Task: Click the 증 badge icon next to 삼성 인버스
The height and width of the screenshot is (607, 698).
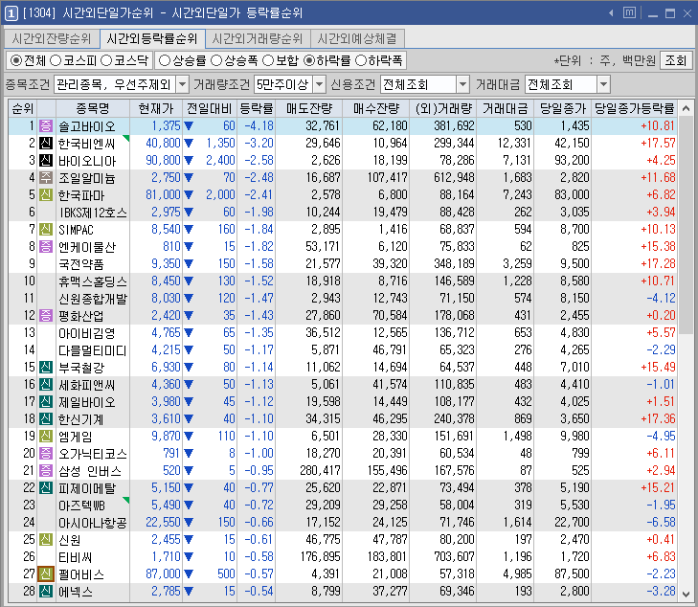Action: pos(46,470)
